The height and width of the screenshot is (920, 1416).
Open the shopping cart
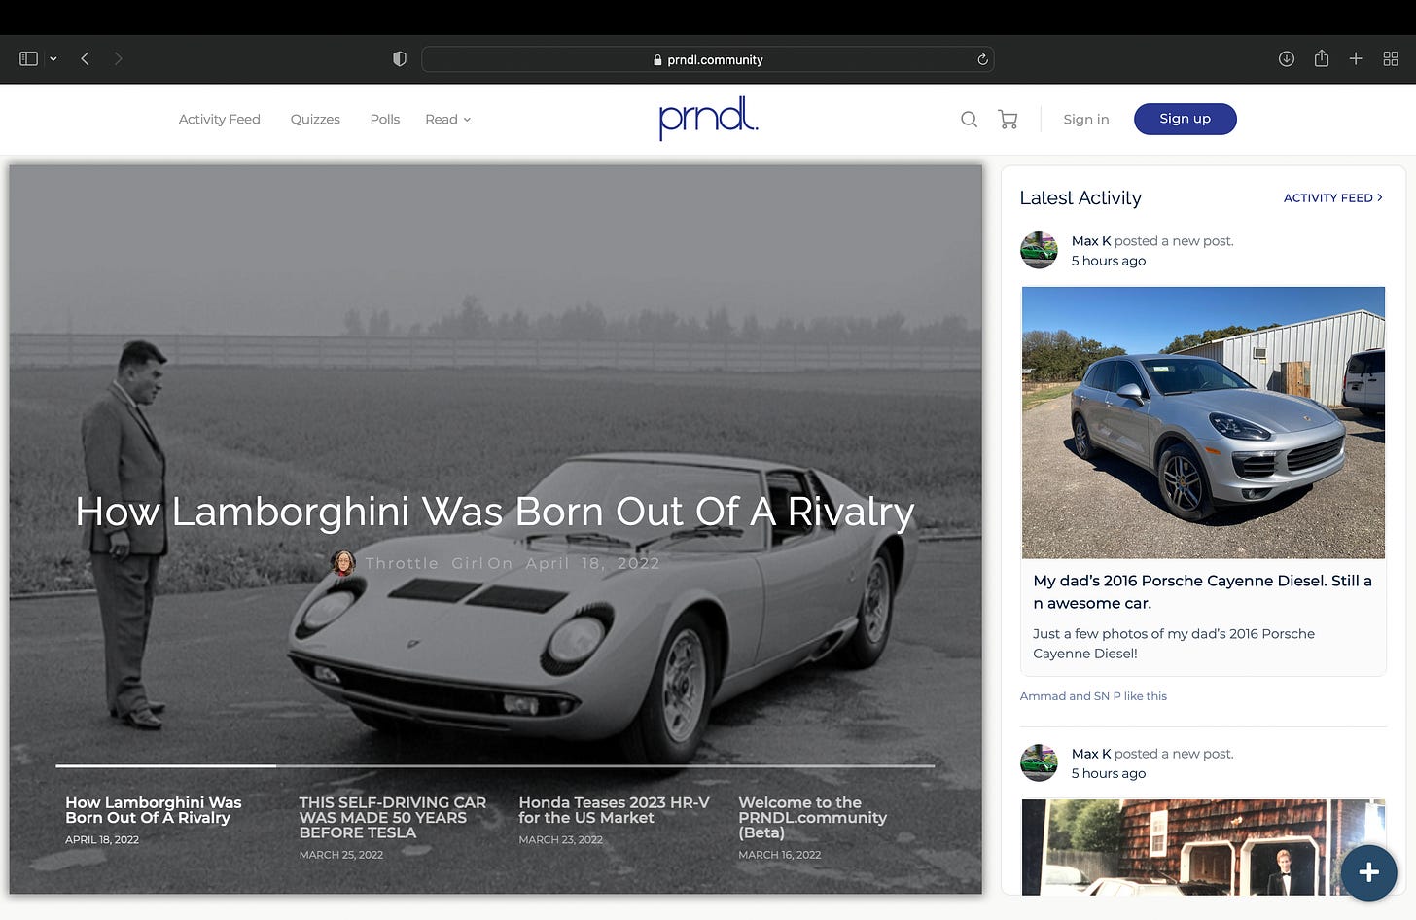[x=1008, y=120]
